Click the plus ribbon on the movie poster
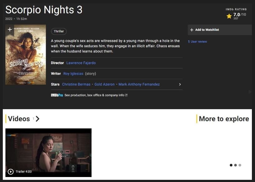255x182 pixels. pos(10,30)
